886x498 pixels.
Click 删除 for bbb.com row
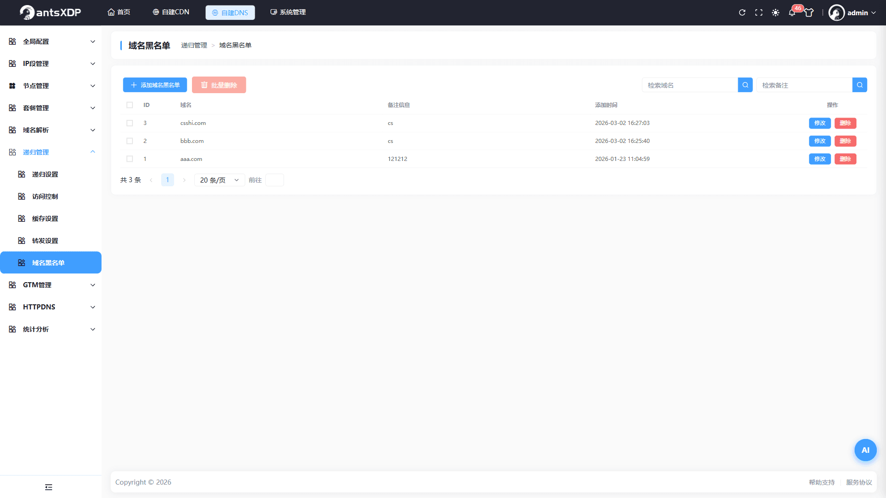845,141
